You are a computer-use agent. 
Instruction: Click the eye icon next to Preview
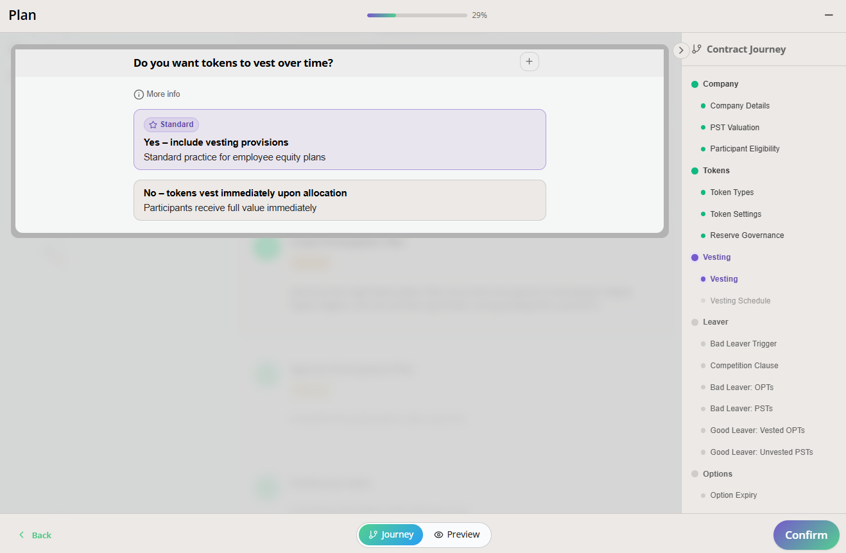[439, 534]
